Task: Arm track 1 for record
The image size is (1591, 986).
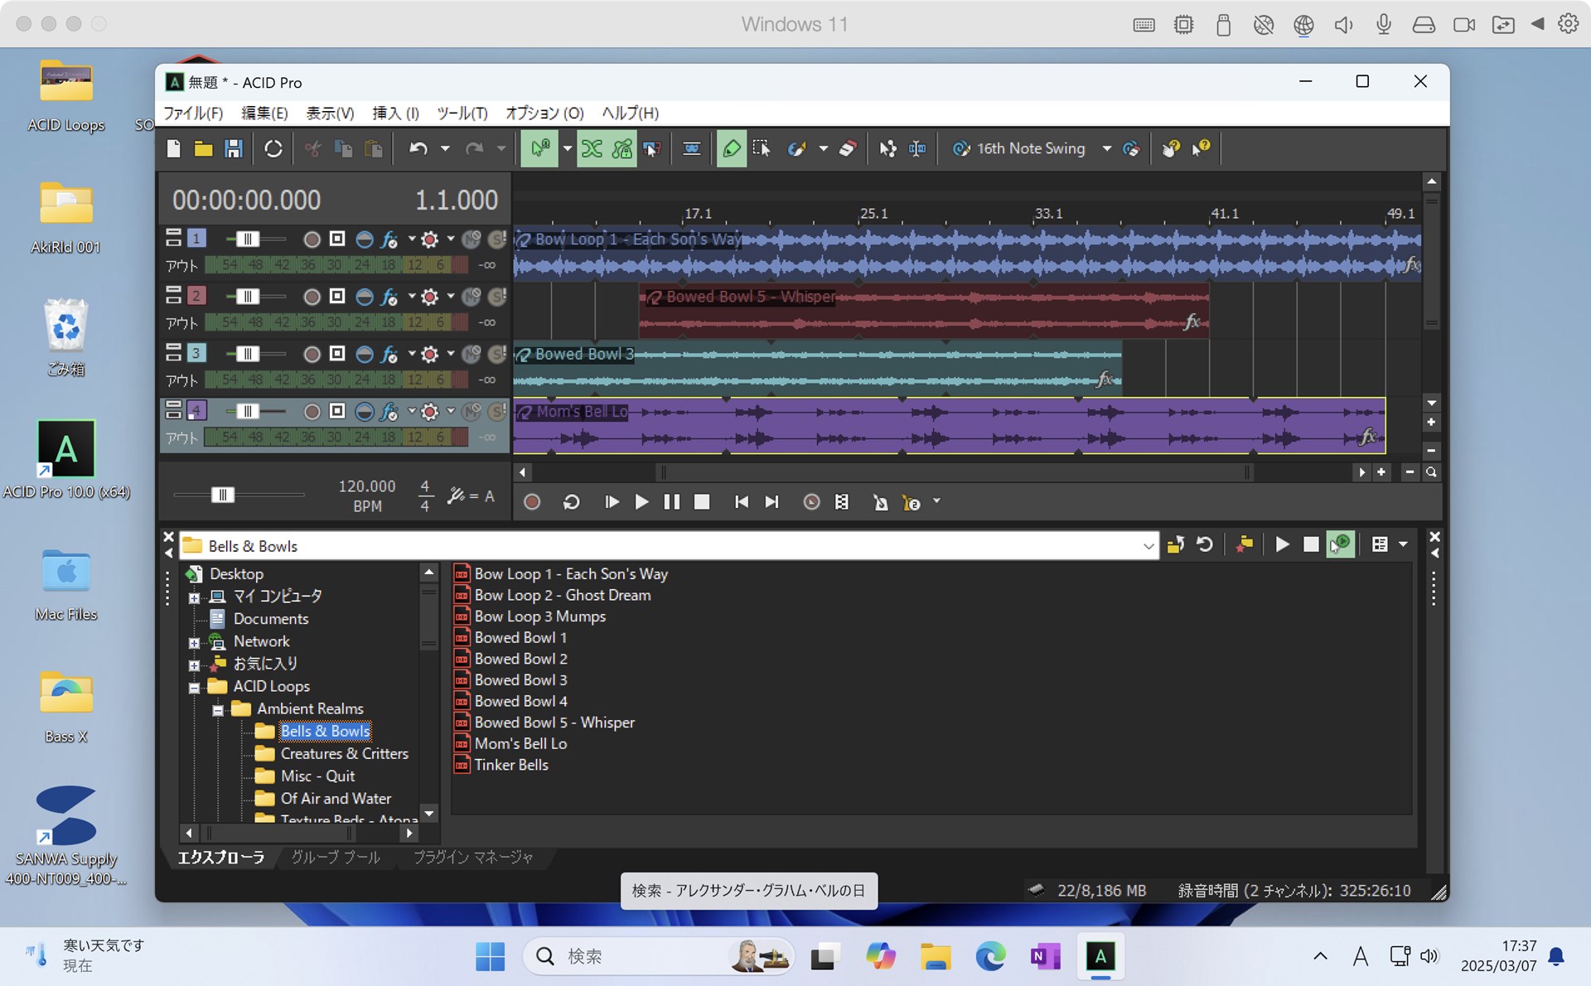Action: (x=312, y=239)
